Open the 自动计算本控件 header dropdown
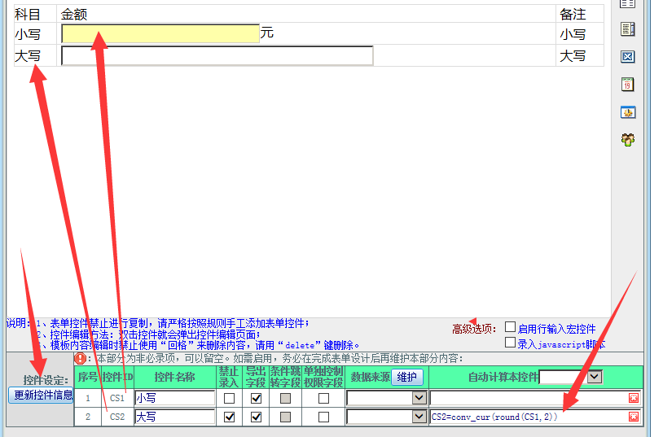Screen dimensions: 663x437 pyautogui.click(x=595, y=377)
